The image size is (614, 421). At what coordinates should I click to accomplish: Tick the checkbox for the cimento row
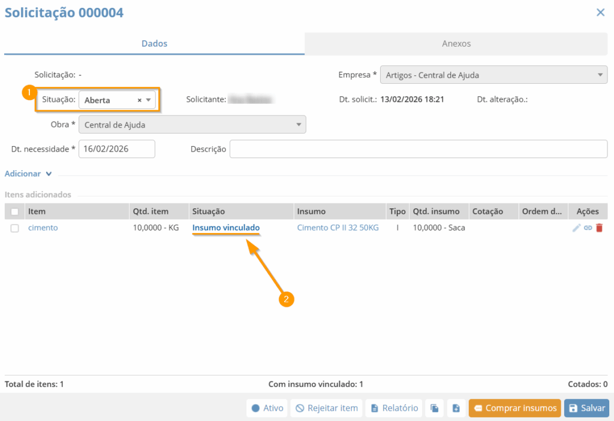coord(15,228)
